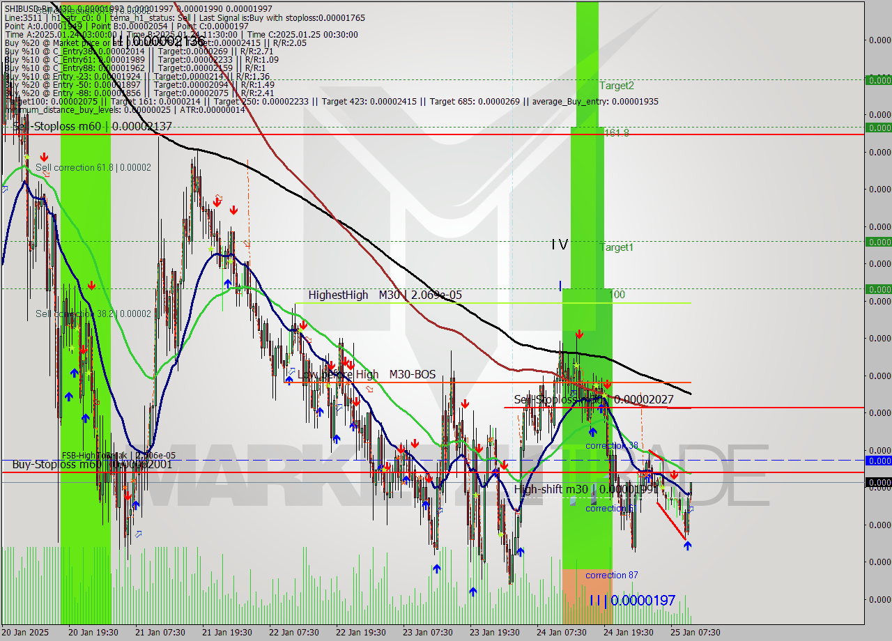Click the black current-price tag on the price axis

coord(878,482)
